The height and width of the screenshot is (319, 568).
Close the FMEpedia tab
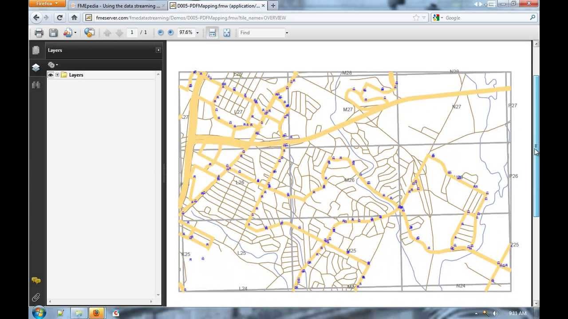click(x=164, y=6)
